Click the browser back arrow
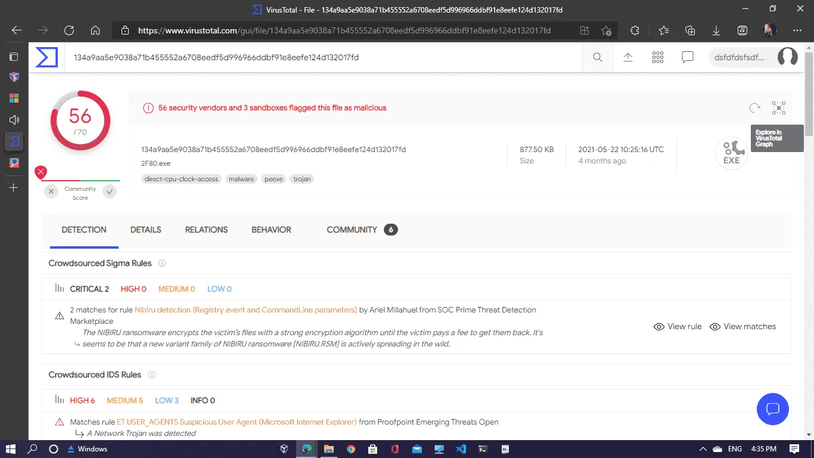 [x=17, y=30]
